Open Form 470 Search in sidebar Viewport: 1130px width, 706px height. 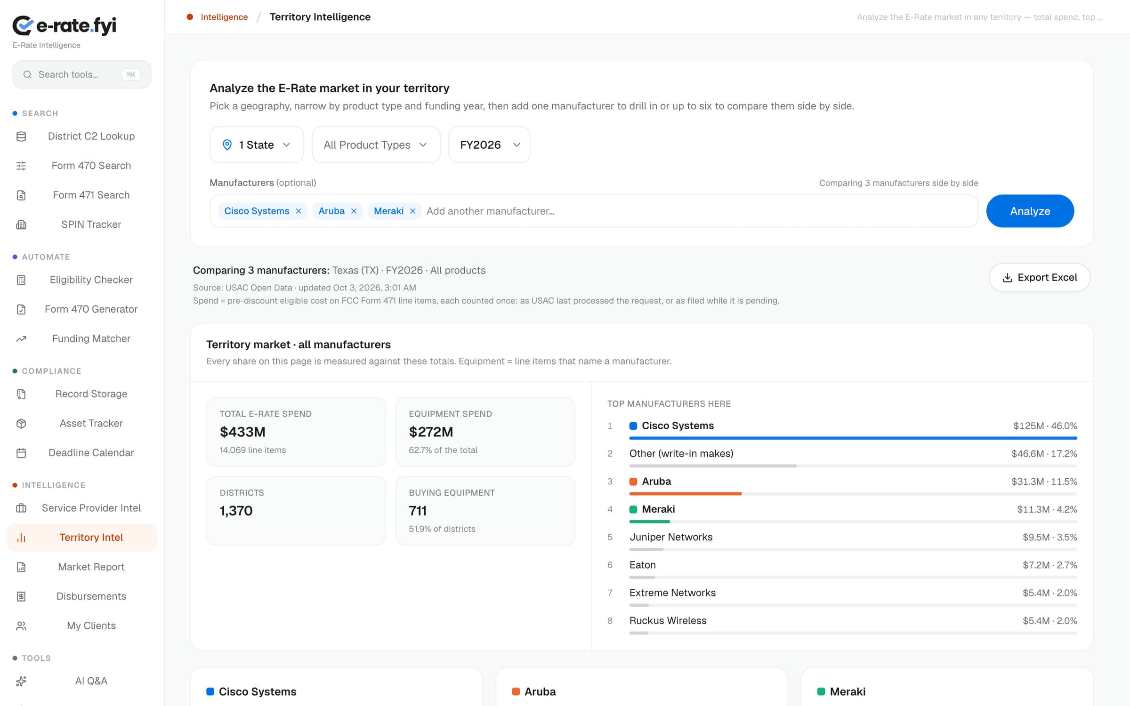[82, 166]
